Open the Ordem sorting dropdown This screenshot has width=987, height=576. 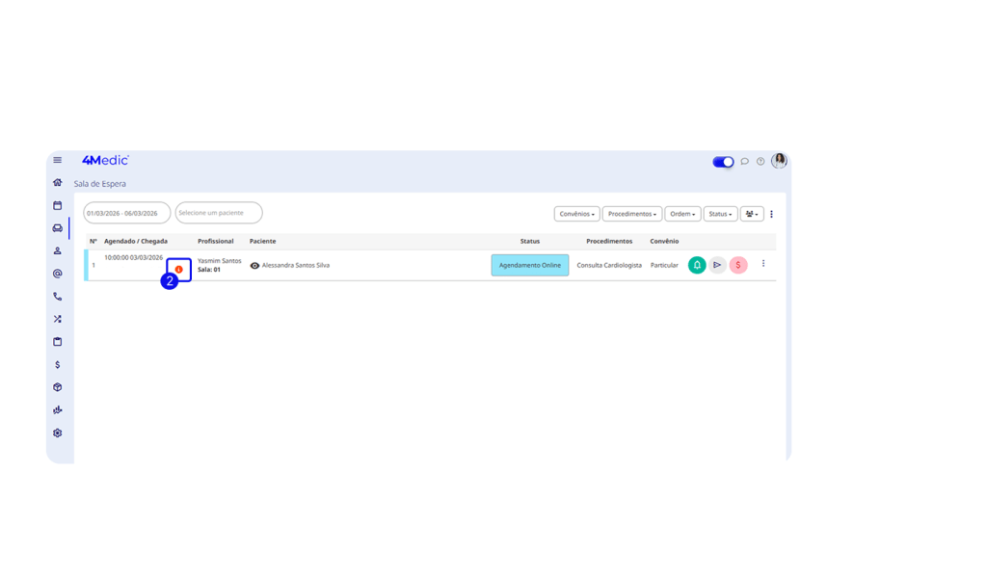pyautogui.click(x=682, y=214)
